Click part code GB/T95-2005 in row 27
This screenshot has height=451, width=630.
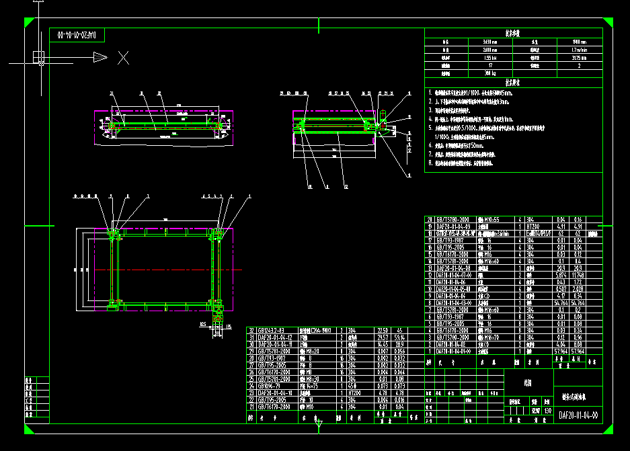[272, 366]
